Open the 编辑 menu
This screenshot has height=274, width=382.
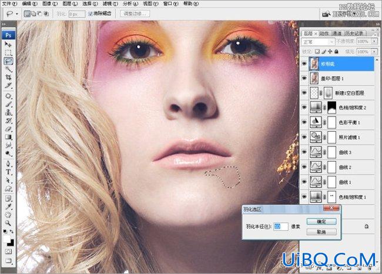click(29, 4)
